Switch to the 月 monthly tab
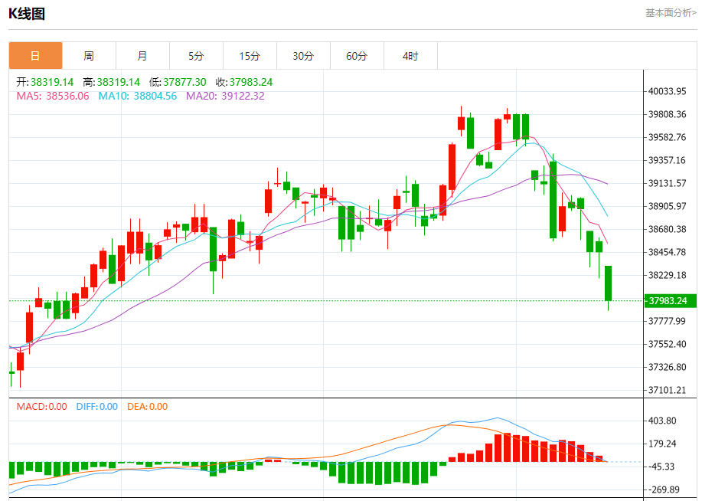The image size is (702, 501). pyautogui.click(x=143, y=56)
